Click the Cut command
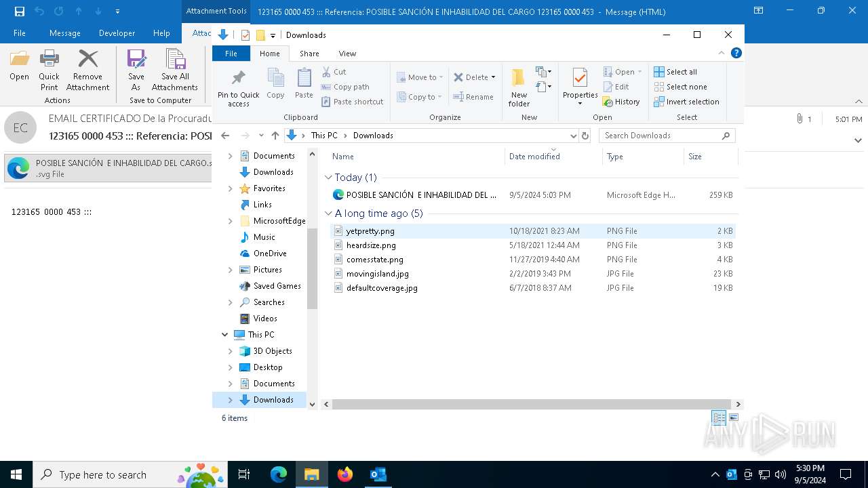This screenshot has width=868, height=488. (x=334, y=72)
